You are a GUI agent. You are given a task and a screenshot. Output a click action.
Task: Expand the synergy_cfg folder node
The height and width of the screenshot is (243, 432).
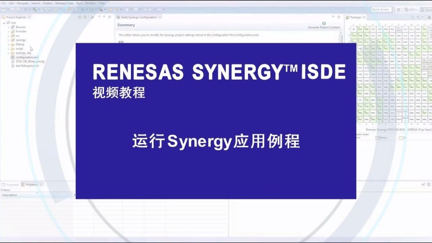9,53
